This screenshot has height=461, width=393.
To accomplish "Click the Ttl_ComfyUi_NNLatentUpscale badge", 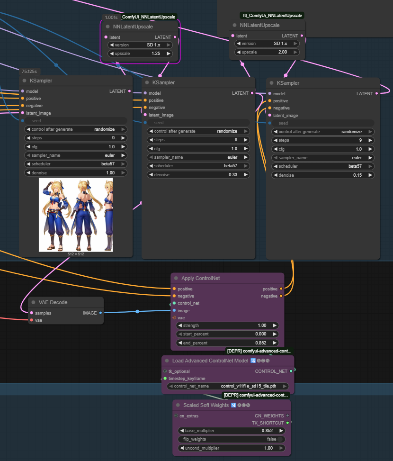I will (272, 15).
